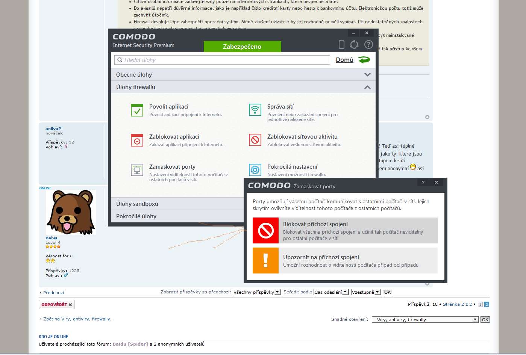Expand the Úlohy sandboxu section
Image resolution: width=526 pixels, height=355 pixels.
coord(177,204)
